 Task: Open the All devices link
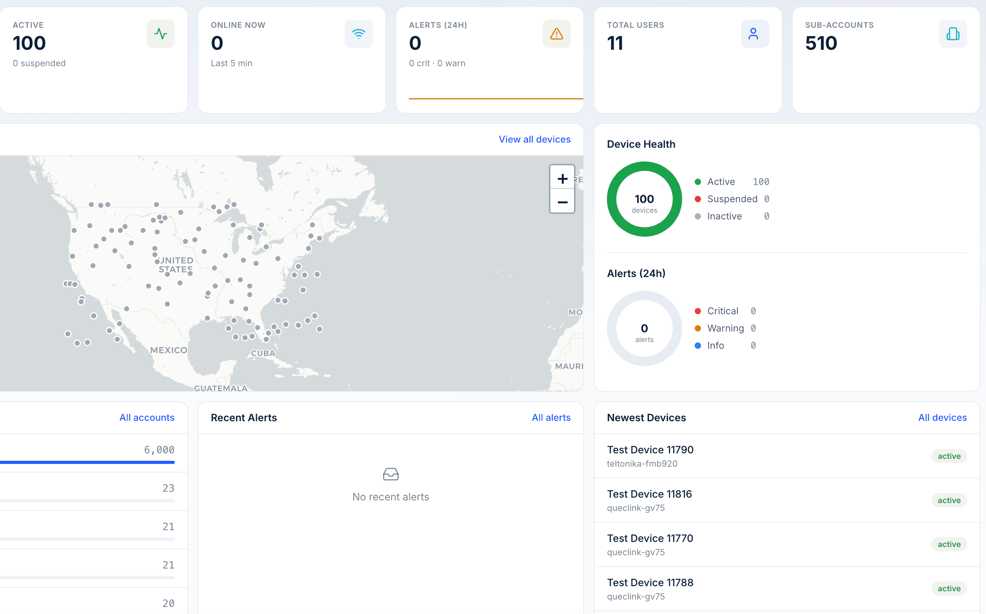click(x=942, y=417)
